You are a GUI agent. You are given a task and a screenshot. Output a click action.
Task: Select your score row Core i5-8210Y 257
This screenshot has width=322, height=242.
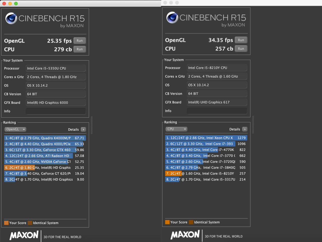(x=206, y=173)
